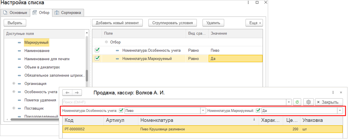The image size is (348, 139).
Task: Open the three-dot menu in sale window
Action: point(333,93)
